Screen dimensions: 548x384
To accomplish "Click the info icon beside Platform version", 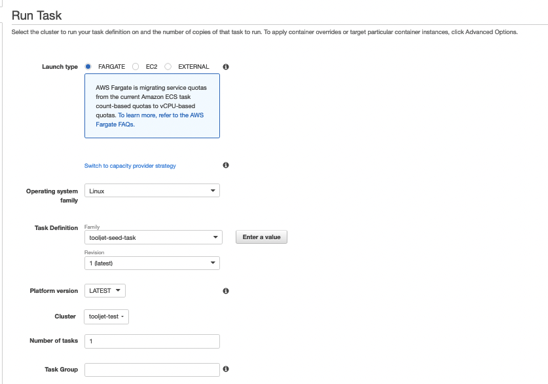I will [226, 291].
